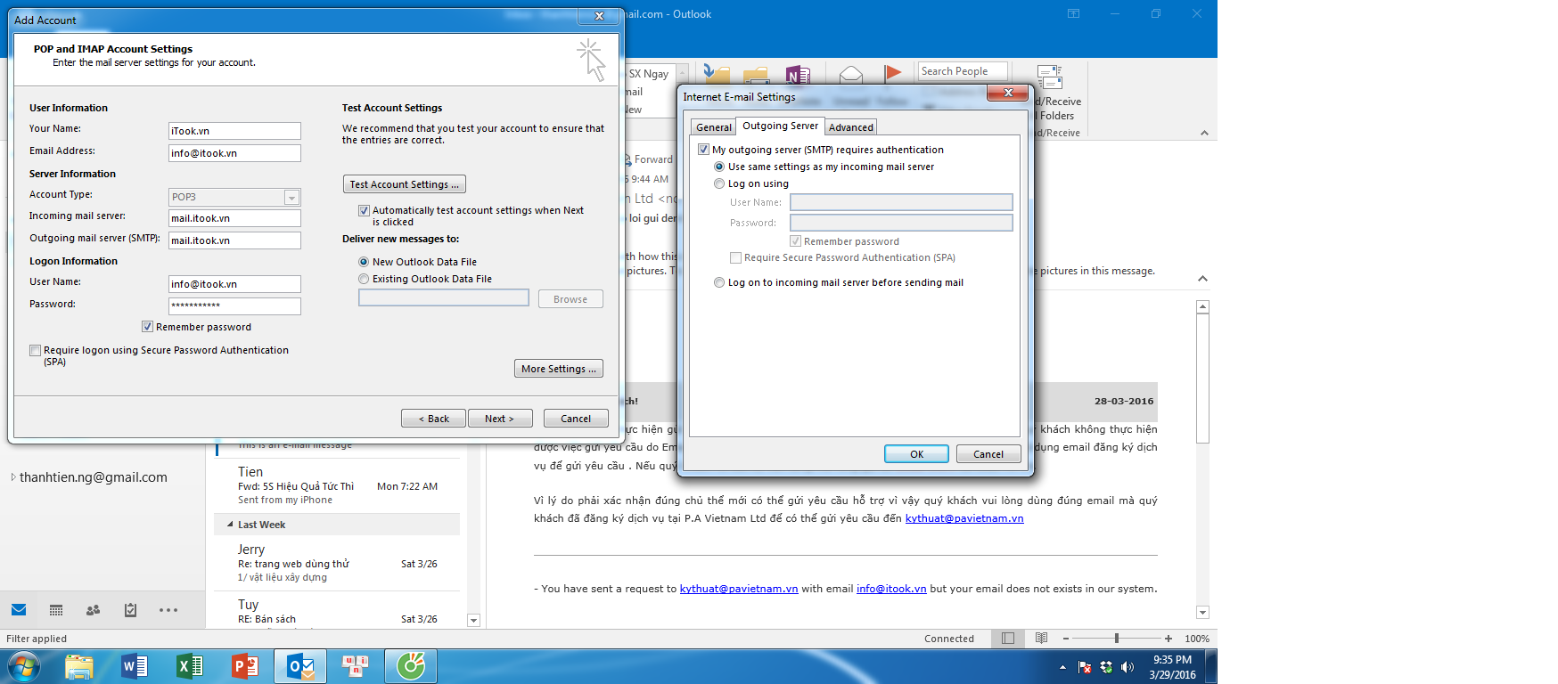
Task: Select Log on using option
Action: [719, 183]
